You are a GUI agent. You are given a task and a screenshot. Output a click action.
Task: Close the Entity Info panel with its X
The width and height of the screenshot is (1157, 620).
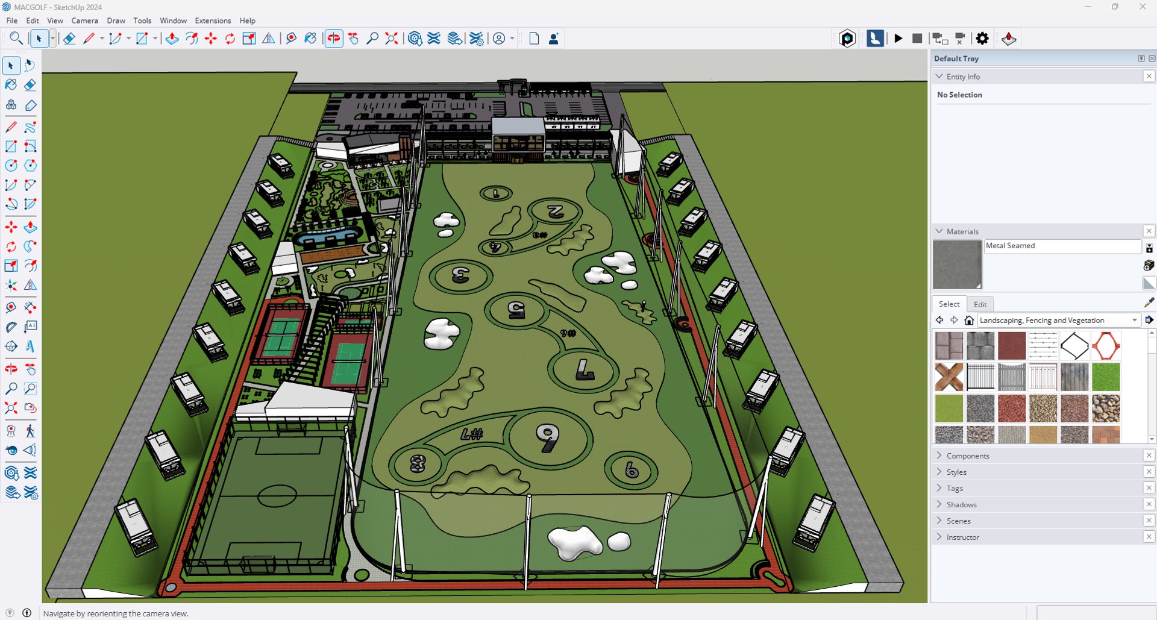tap(1149, 76)
